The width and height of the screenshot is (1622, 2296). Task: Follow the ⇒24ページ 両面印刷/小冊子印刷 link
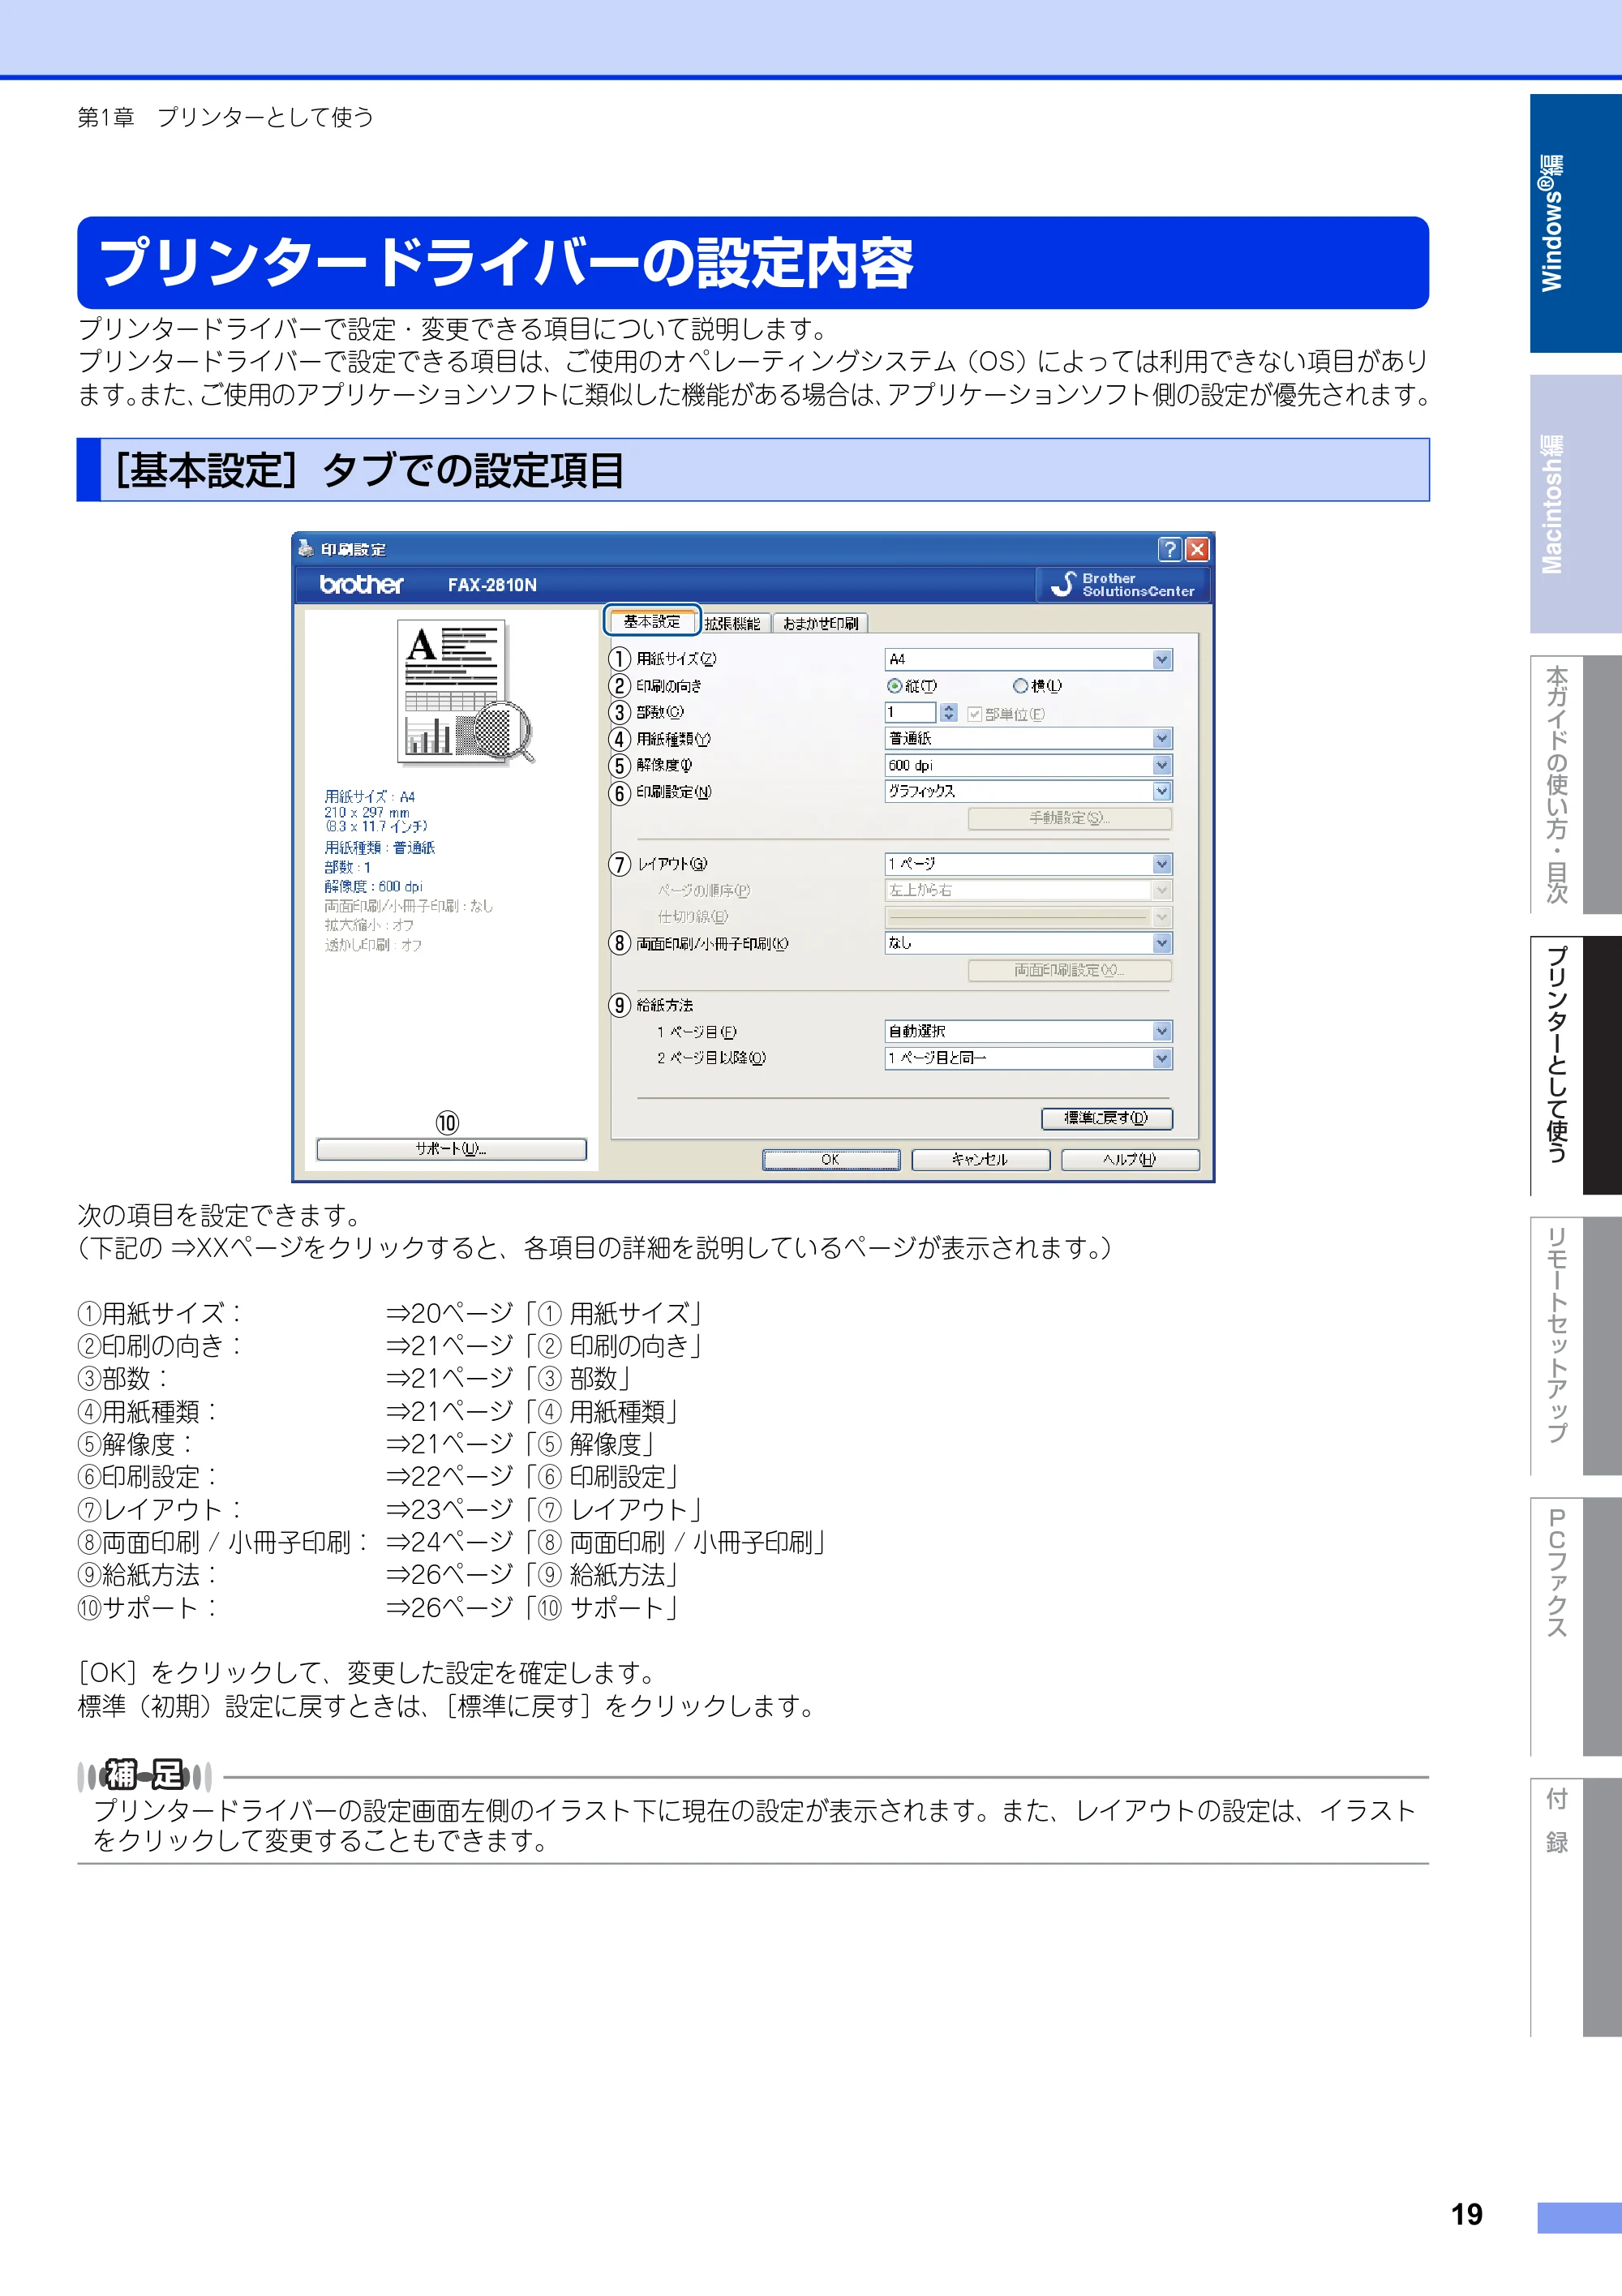point(606,1543)
